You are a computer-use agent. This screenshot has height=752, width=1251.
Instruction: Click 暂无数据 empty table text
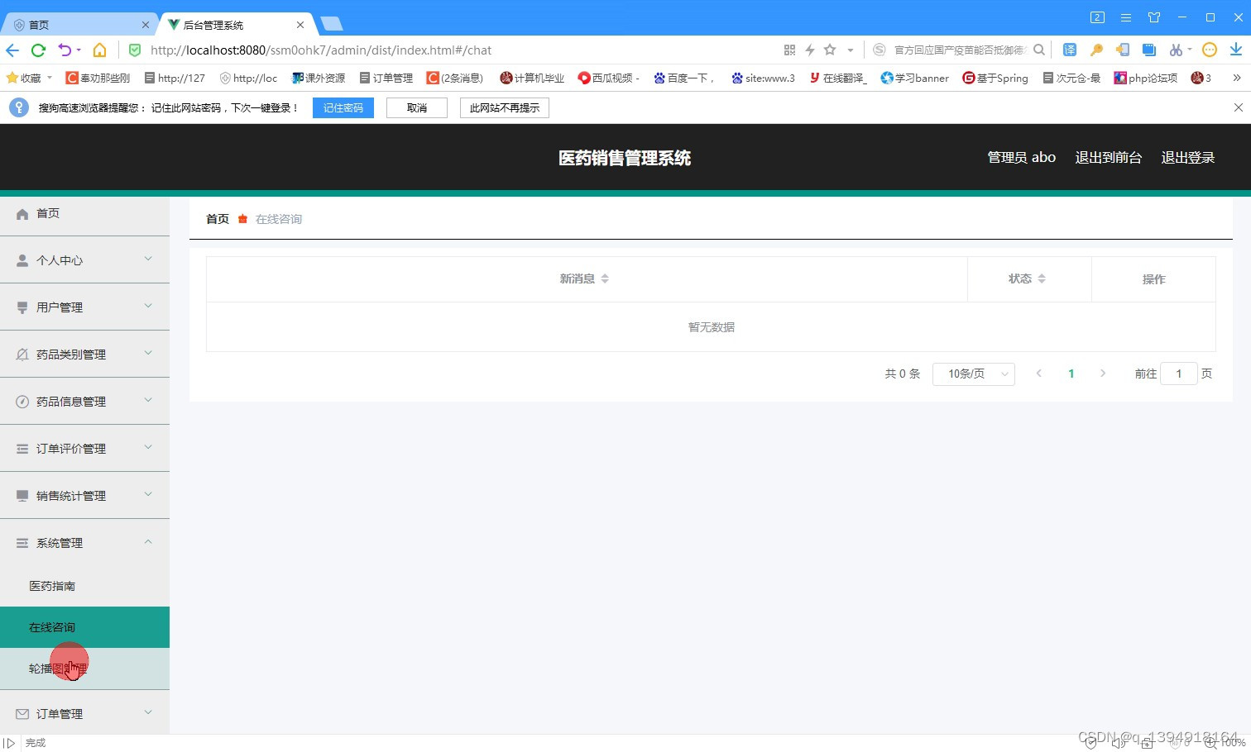tap(712, 327)
